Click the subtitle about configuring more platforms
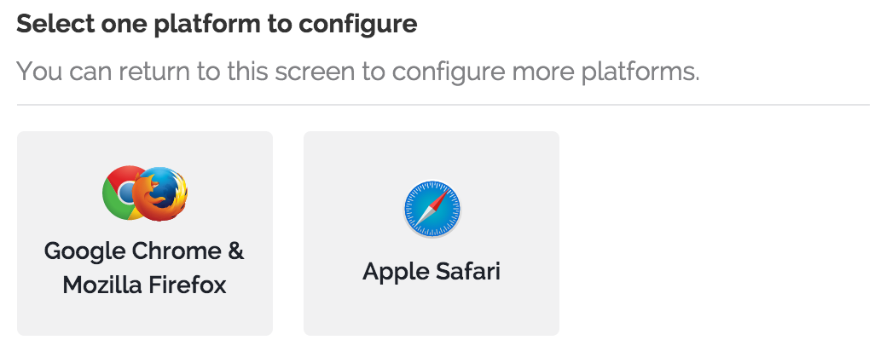Viewport: 892px width, 363px height. click(358, 72)
